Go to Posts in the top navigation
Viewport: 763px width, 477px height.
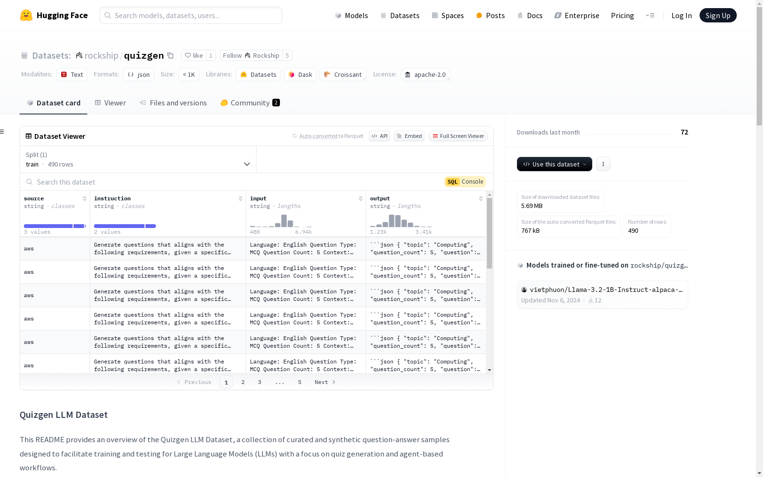(x=490, y=15)
